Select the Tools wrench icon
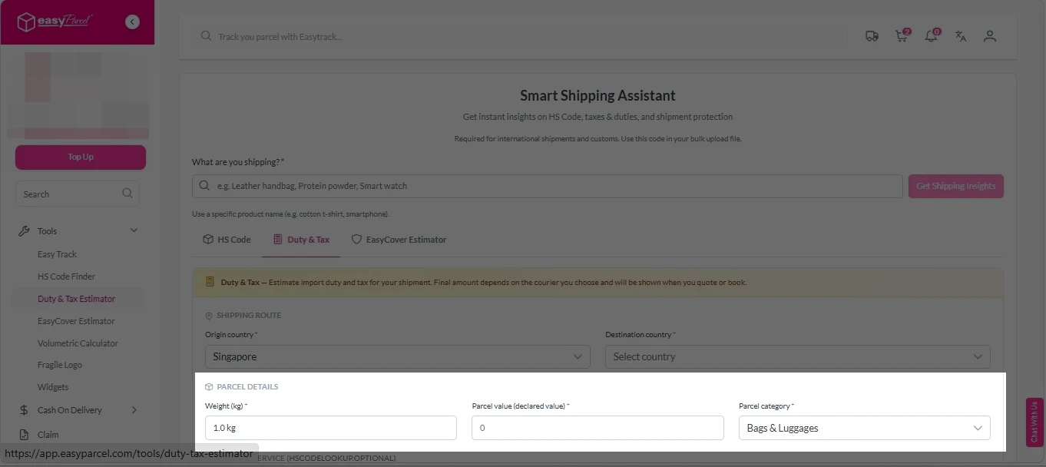Viewport: 1046px width, 467px height. (25, 230)
